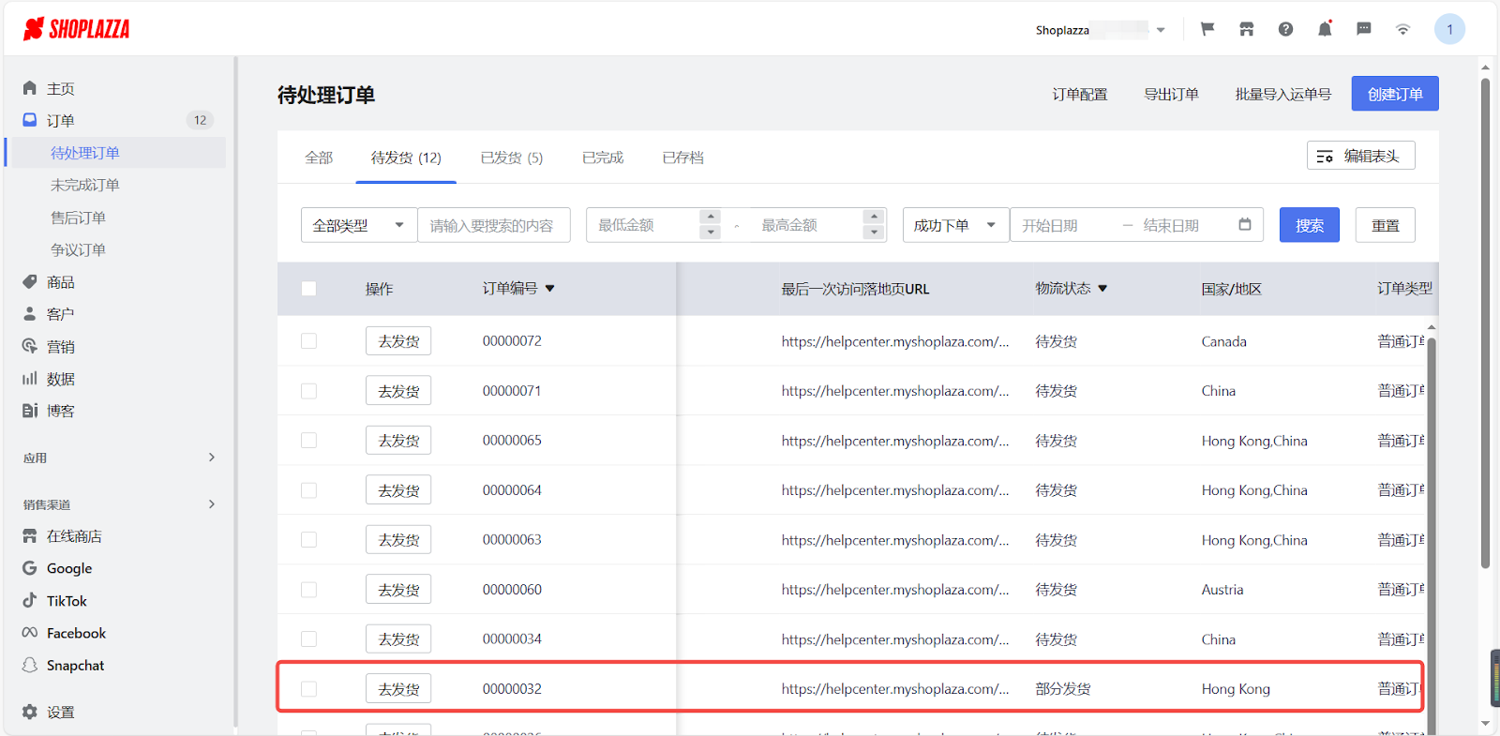Expand the 销售渠道 section chevron
1500x736 pixels.
pyautogui.click(x=212, y=504)
